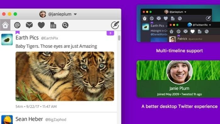220x124 pixels.
Task: Click Lists icon in dark janieplum window
Action: pos(173,18)
